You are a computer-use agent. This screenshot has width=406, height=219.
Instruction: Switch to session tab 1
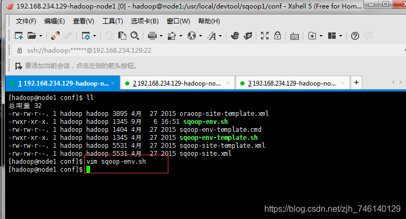(x=62, y=83)
